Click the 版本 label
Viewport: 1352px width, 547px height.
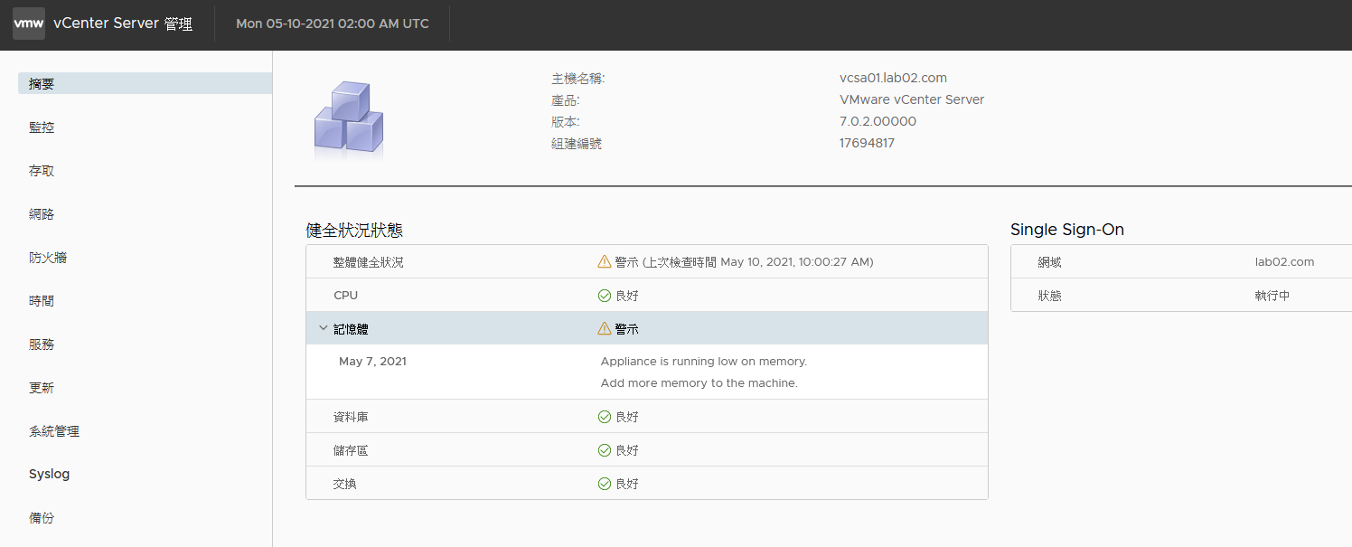tap(566, 122)
